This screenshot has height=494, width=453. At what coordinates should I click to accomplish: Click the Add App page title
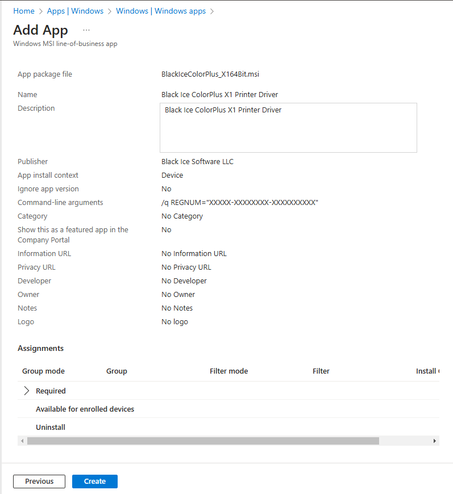[40, 30]
